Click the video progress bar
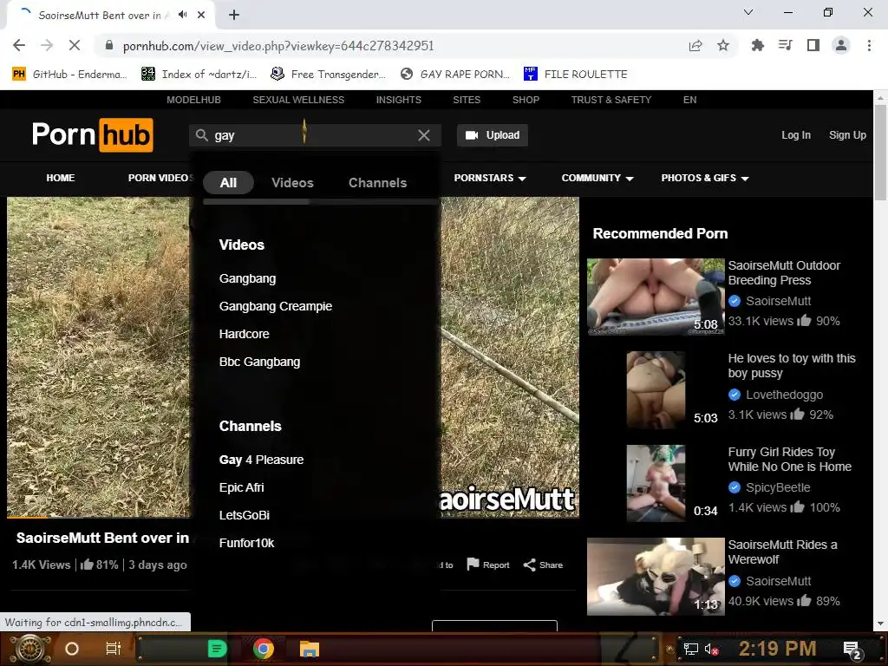888x666 pixels. [293, 517]
